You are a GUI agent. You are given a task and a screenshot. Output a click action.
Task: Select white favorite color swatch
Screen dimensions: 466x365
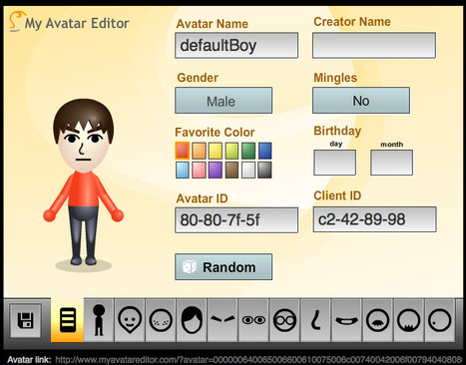click(x=248, y=170)
